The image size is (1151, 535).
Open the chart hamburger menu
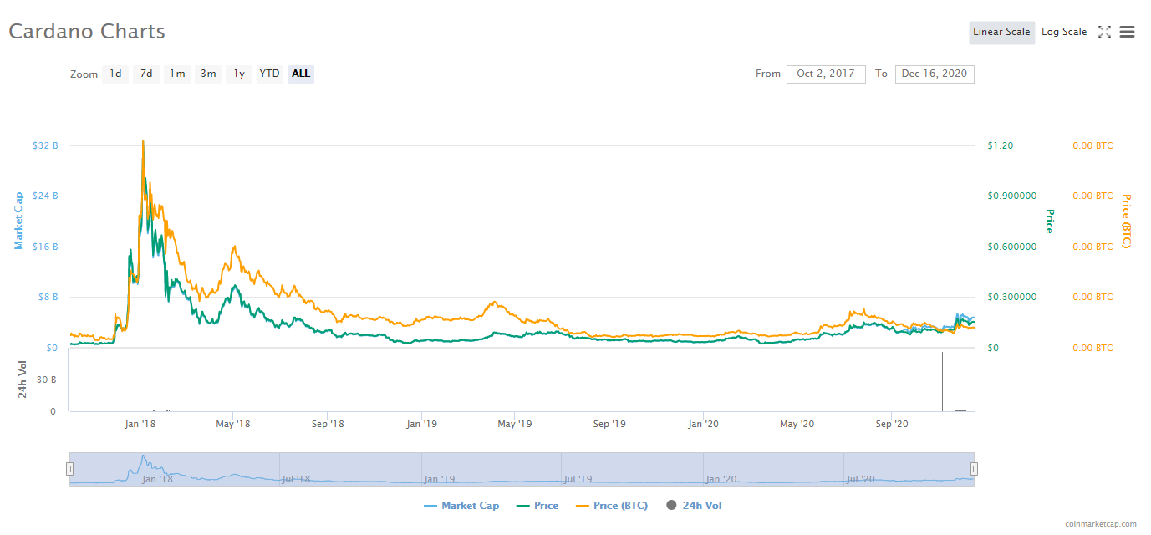click(x=1127, y=32)
